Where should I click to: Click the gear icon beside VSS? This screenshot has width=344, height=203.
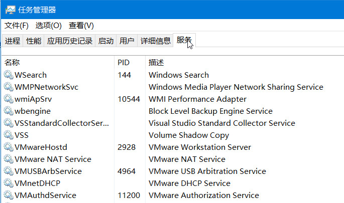[x=9, y=135]
